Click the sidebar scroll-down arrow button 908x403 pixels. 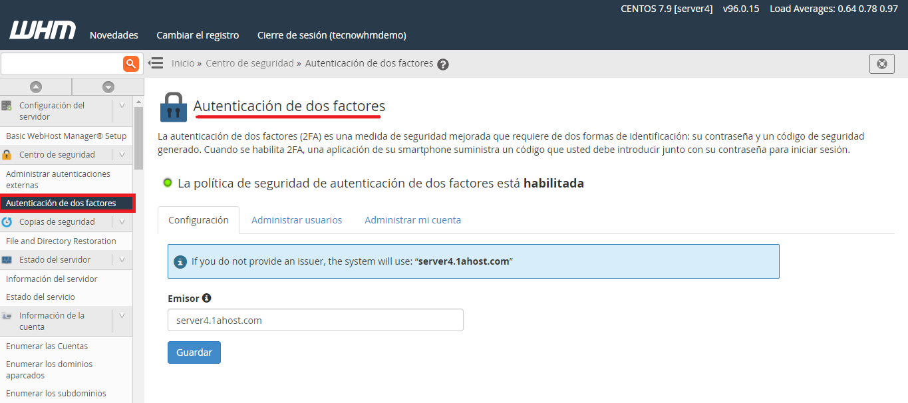point(108,86)
